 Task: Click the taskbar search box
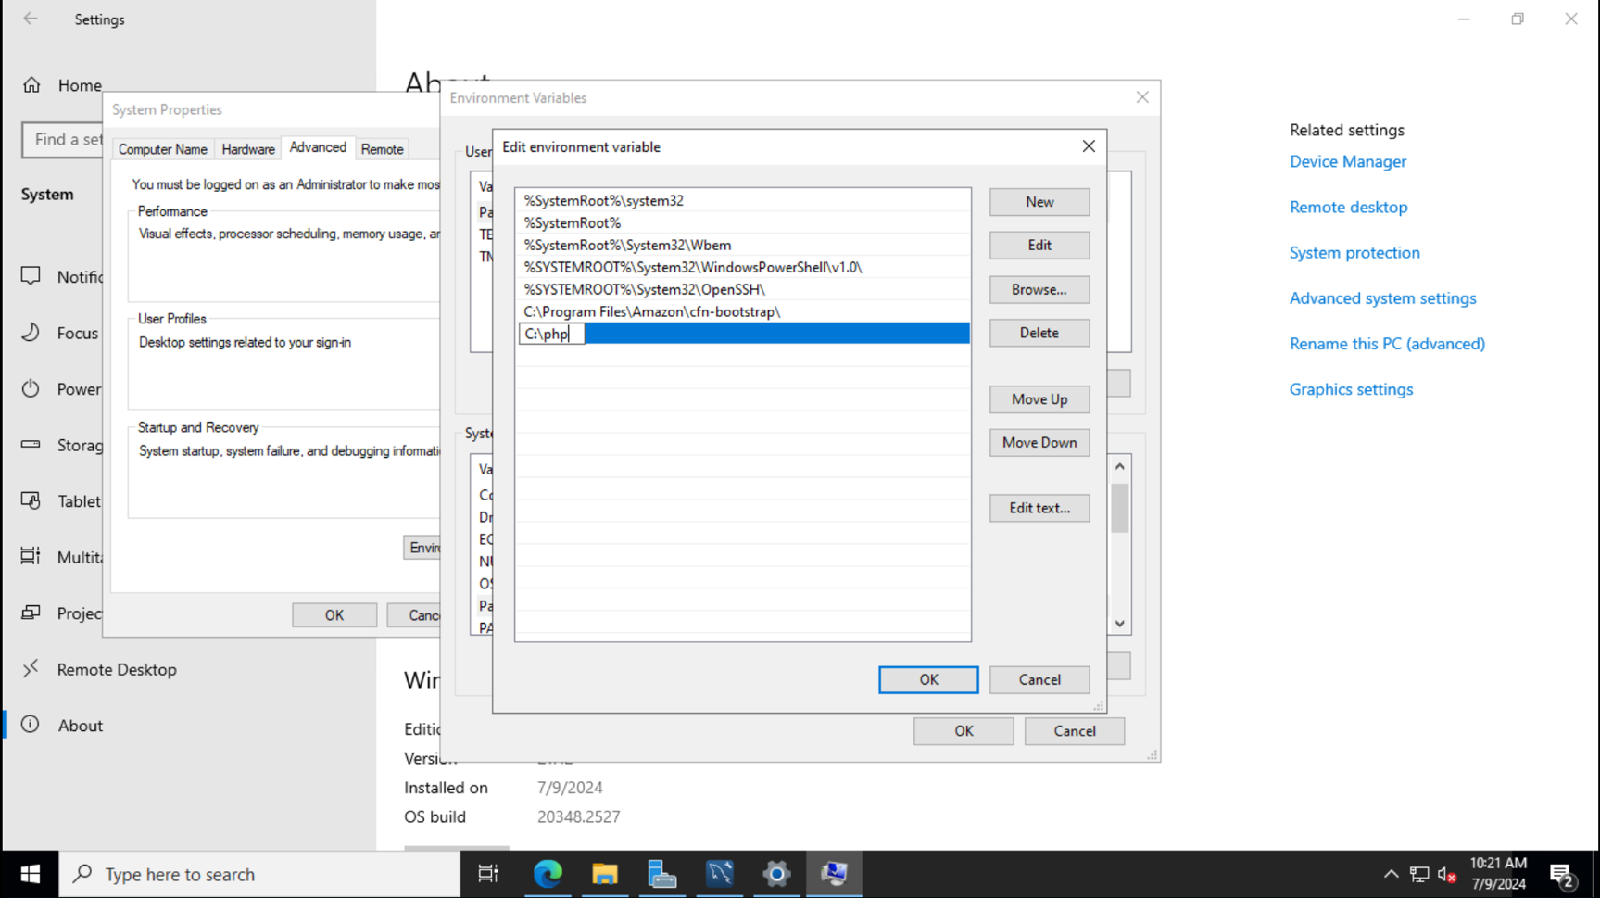[x=259, y=874]
